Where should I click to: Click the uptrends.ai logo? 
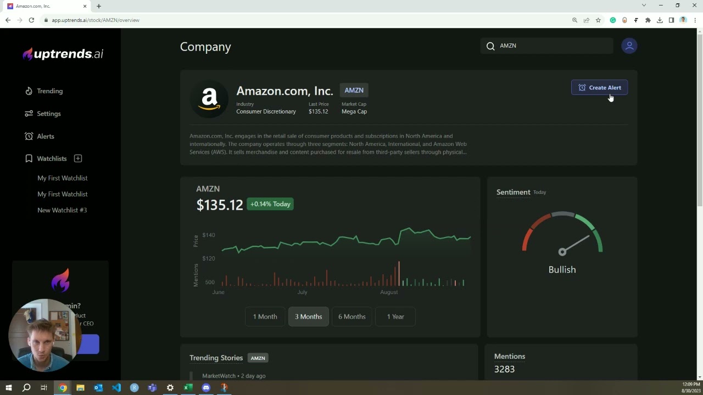point(63,54)
